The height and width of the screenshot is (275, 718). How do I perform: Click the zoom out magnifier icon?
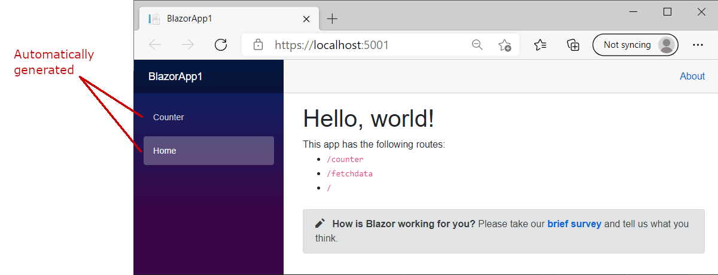coord(477,45)
